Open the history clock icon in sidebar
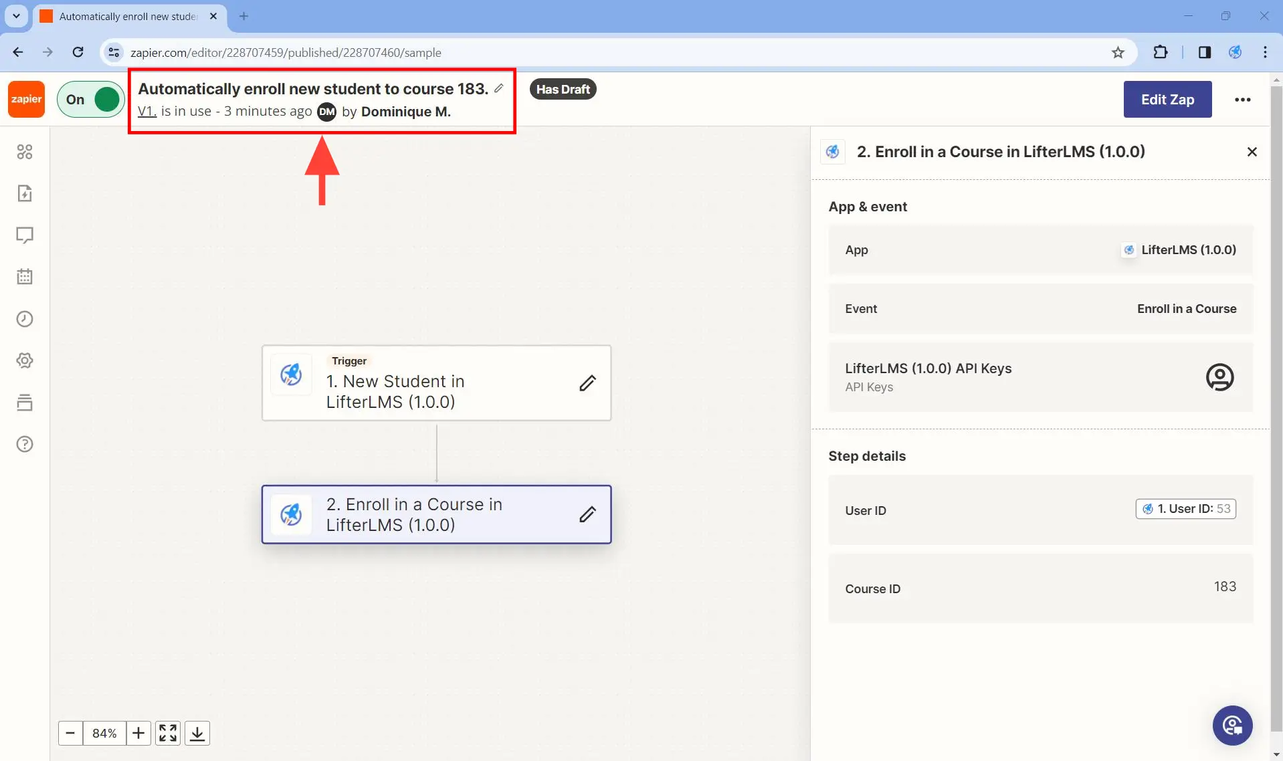 pyautogui.click(x=25, y=319)
